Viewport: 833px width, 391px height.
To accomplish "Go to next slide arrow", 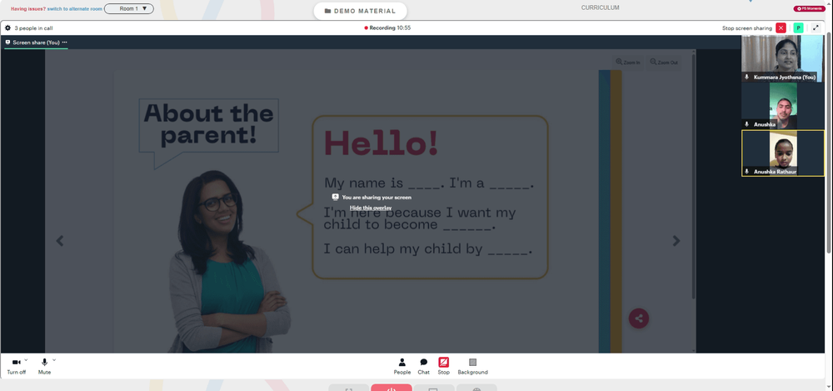I will pos(676,240).
